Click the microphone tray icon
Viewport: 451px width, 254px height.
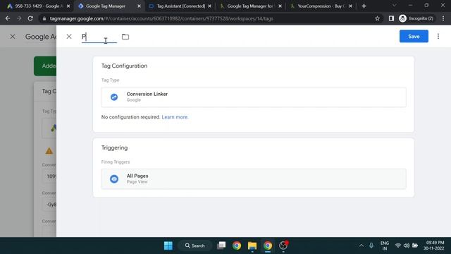click(x=371, y=246)
